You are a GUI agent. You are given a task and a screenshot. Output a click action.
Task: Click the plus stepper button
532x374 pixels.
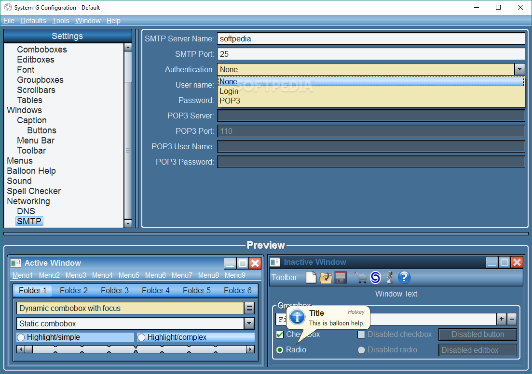coord(502,319)
